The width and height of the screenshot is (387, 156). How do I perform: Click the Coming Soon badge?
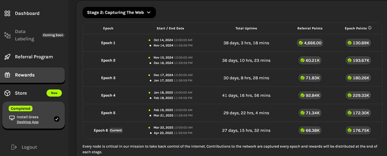[x=53, y=35]
